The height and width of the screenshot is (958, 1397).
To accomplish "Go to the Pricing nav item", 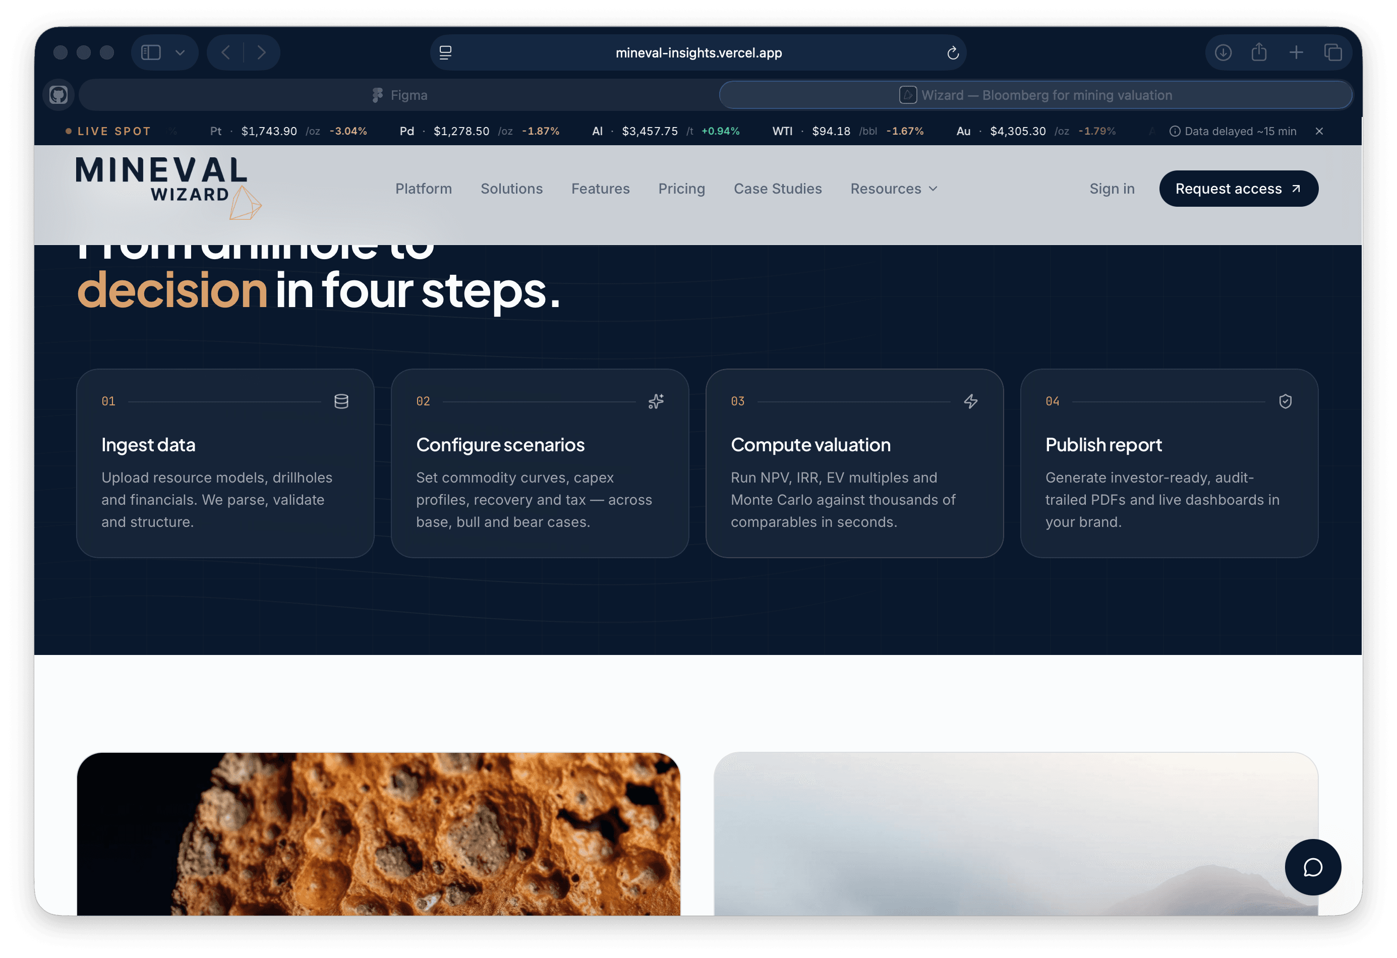I will pos(681,189).
